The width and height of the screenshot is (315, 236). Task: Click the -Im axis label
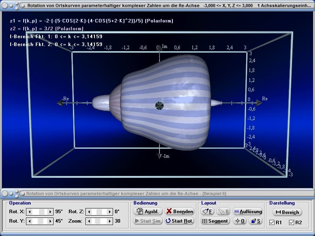point(166,156)
